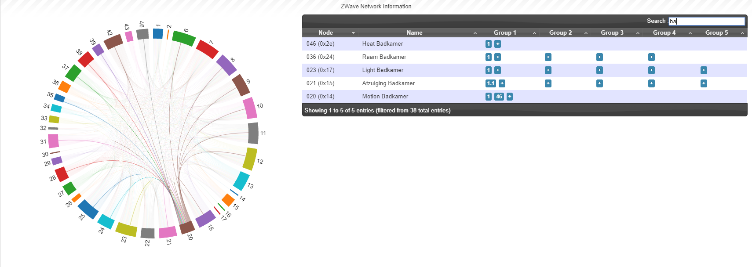The image size is (752, 267).
Task: Click the plus icon in Heat Badkamer's Group 1
Action: tap(497, 44)
